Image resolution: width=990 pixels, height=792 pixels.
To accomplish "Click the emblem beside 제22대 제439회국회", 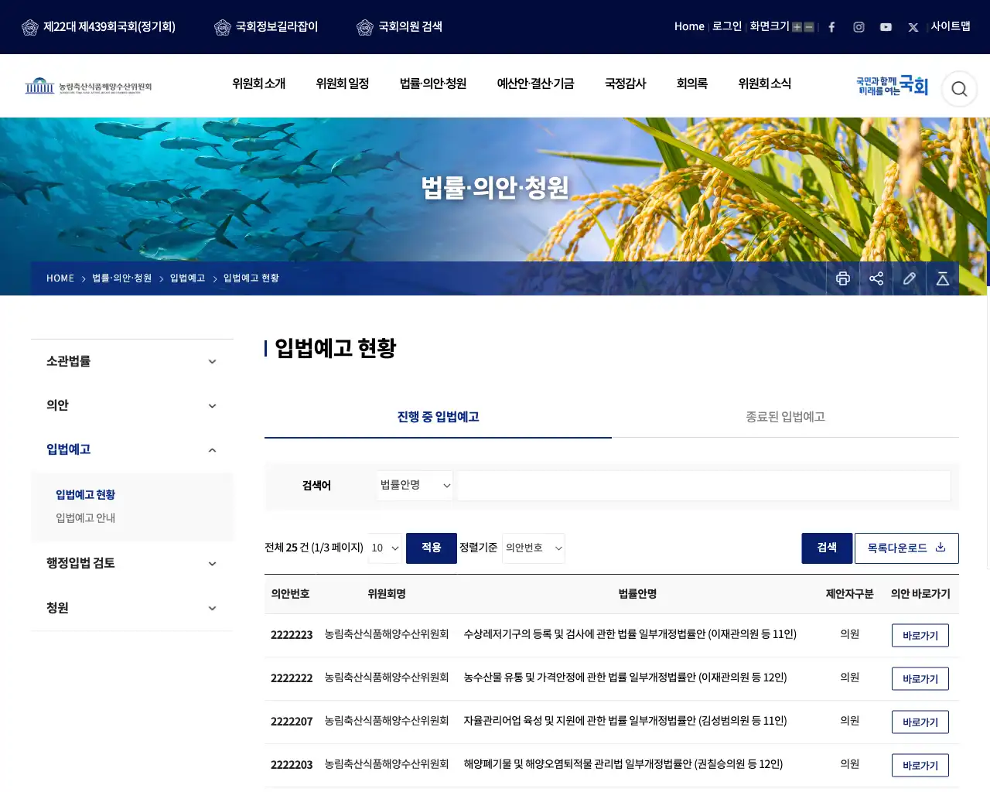I will pos(30,27).
